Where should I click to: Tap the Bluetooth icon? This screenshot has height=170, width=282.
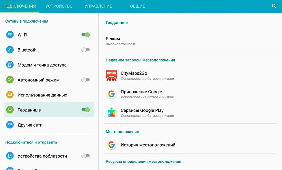click(x=10, y=50)
